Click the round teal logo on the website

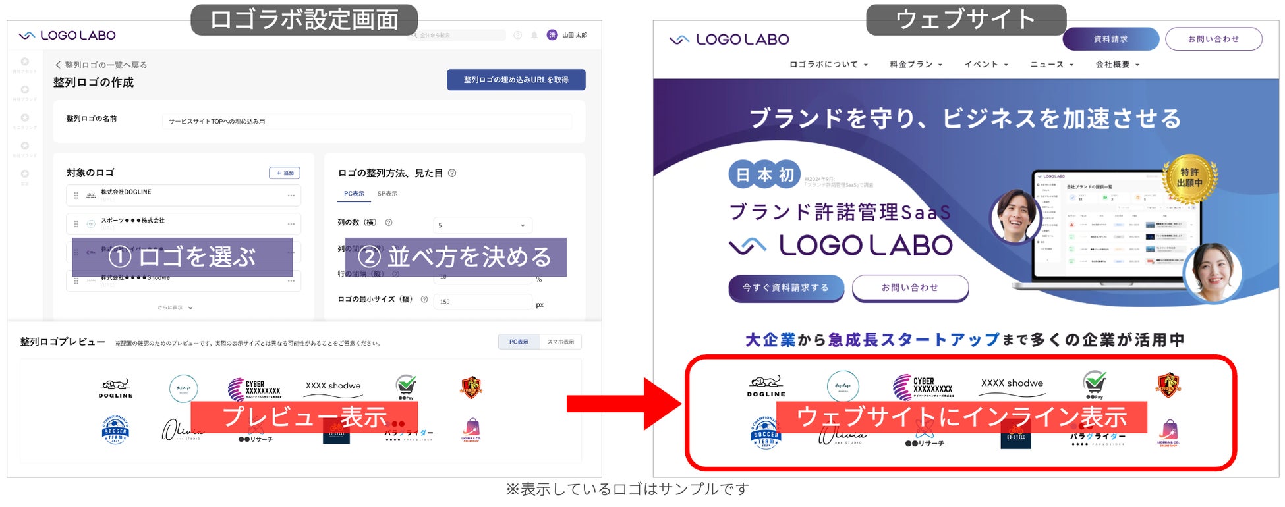point(843,387)
